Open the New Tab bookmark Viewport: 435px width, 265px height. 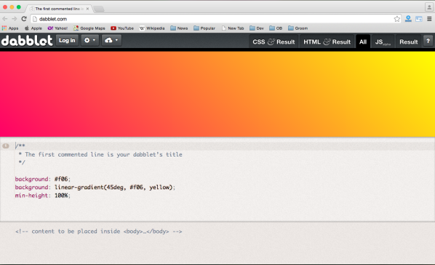[x=233, y=28]
